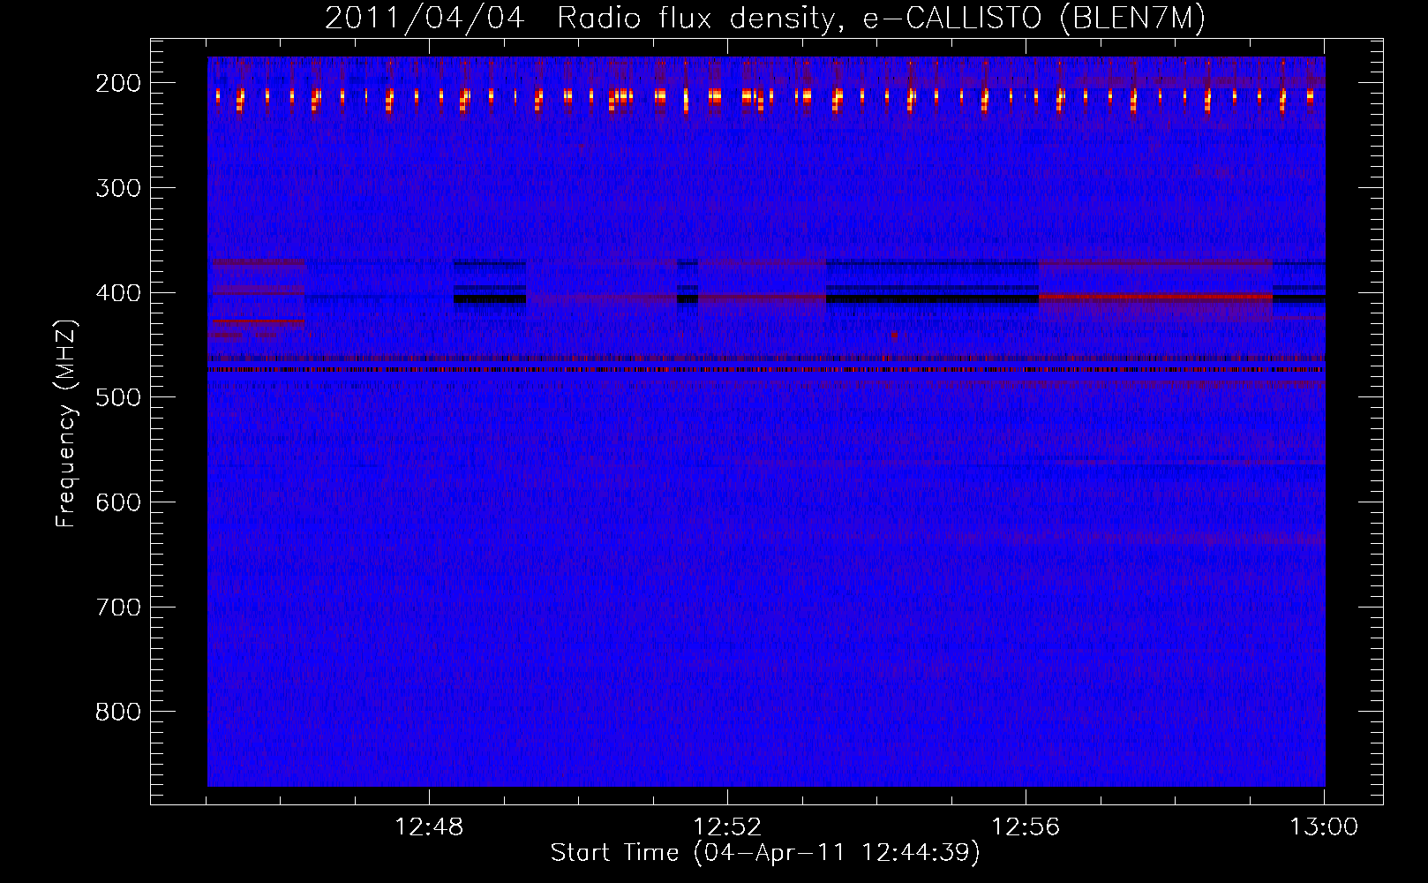1428x883 pixels.
Task: Click the 12:48 time axis label
Action: pyautogui.click(x=429, y=827)
